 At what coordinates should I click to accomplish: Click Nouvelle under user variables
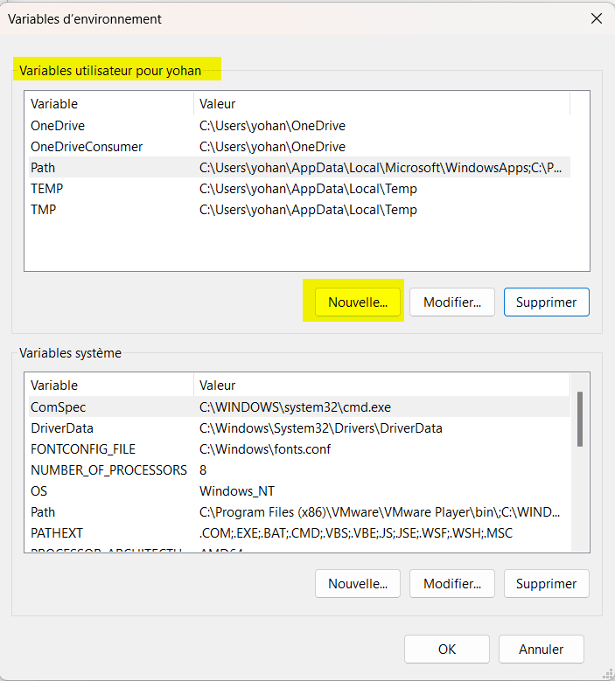pyautogui.click(x=357, y=302)
